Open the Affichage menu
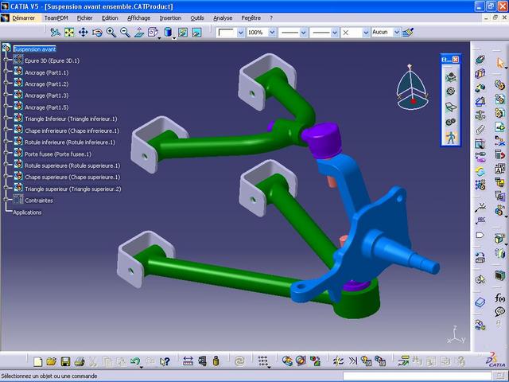Screen dimensions: 509x382 click(x=138, y=18)
